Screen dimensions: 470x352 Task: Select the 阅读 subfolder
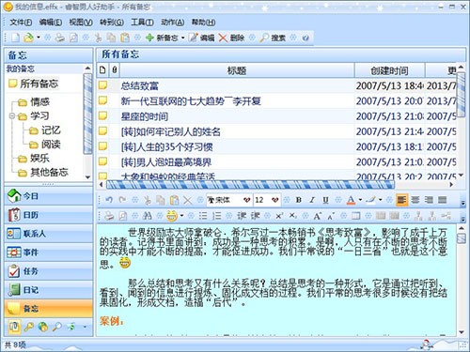coord(45,145)
